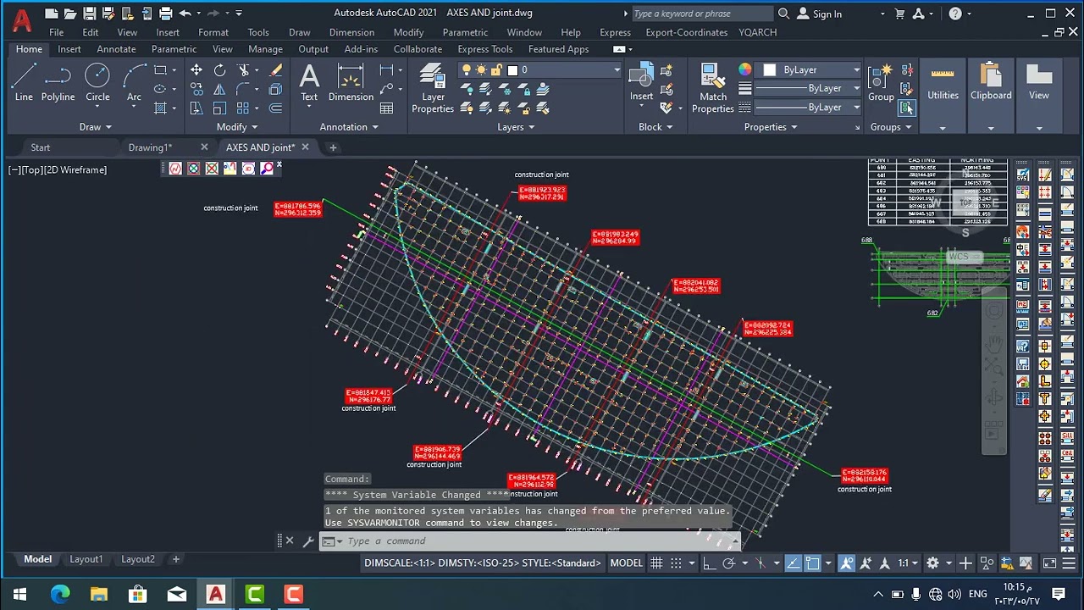Viewport: 1084px width, 610px height.
Task: Open the Format menu
Action: pos(213,32)
